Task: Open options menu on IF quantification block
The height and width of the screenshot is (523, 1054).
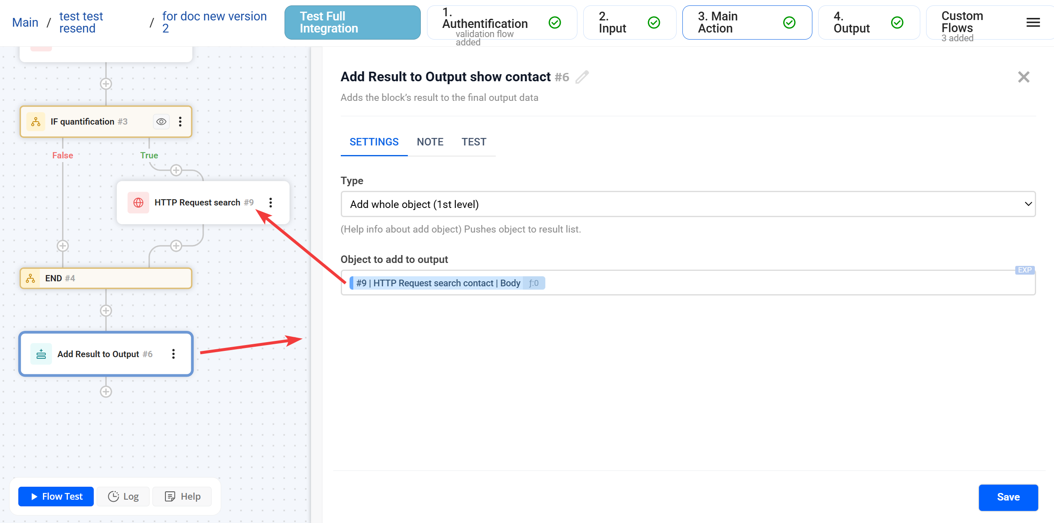Action: (180, 121)
